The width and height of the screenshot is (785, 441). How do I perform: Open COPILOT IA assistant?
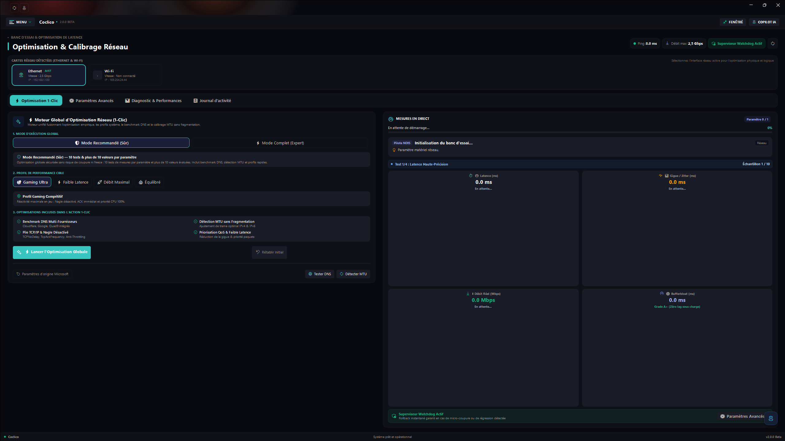[x=764, y=22]
